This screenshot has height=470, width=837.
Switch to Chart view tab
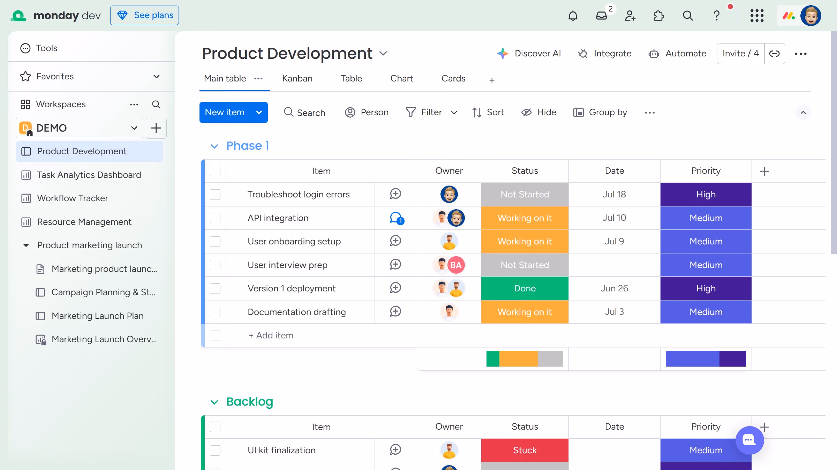tap(401, 79)
